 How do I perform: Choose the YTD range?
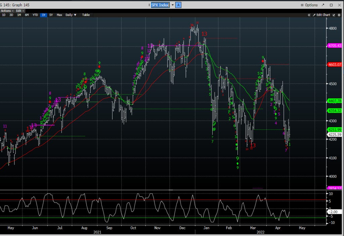[x=35, y=15]
